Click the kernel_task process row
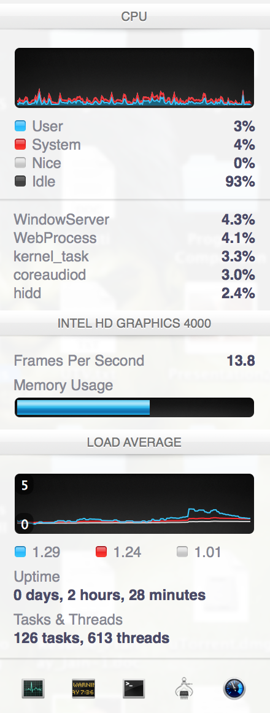 (x=134, y=256)
